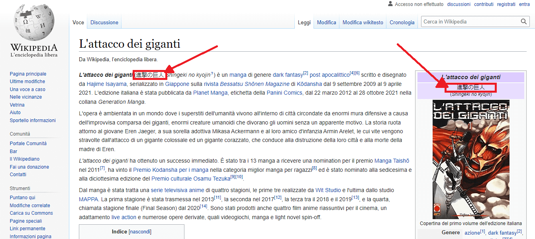Click the registrati link

pyautogui.click(x=506, y=4)
